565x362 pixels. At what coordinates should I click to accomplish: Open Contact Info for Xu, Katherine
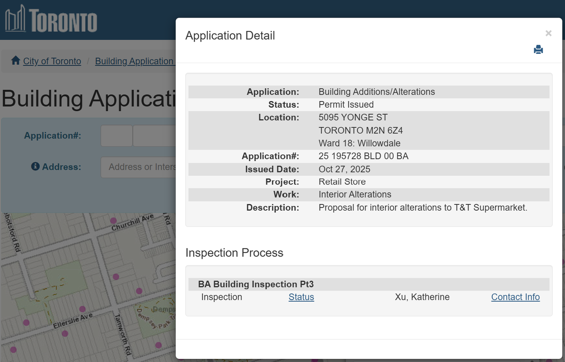[515, 297]
